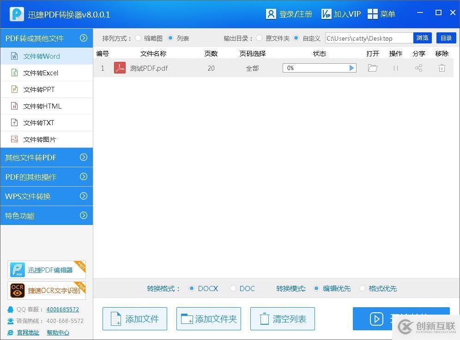The image size is (460, 340).
Task: Click the VIP badge icon
Action: click(x=326, y=14)
